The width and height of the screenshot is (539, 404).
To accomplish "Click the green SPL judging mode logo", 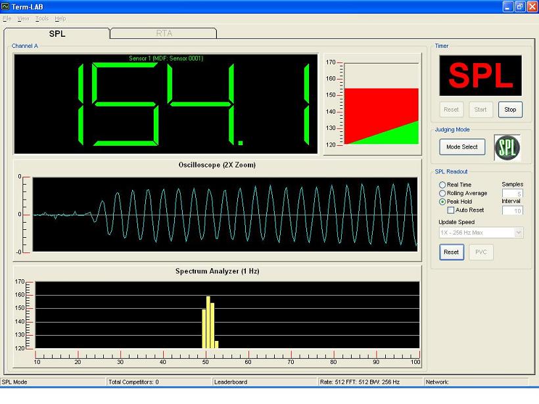I will pos(507,147).
